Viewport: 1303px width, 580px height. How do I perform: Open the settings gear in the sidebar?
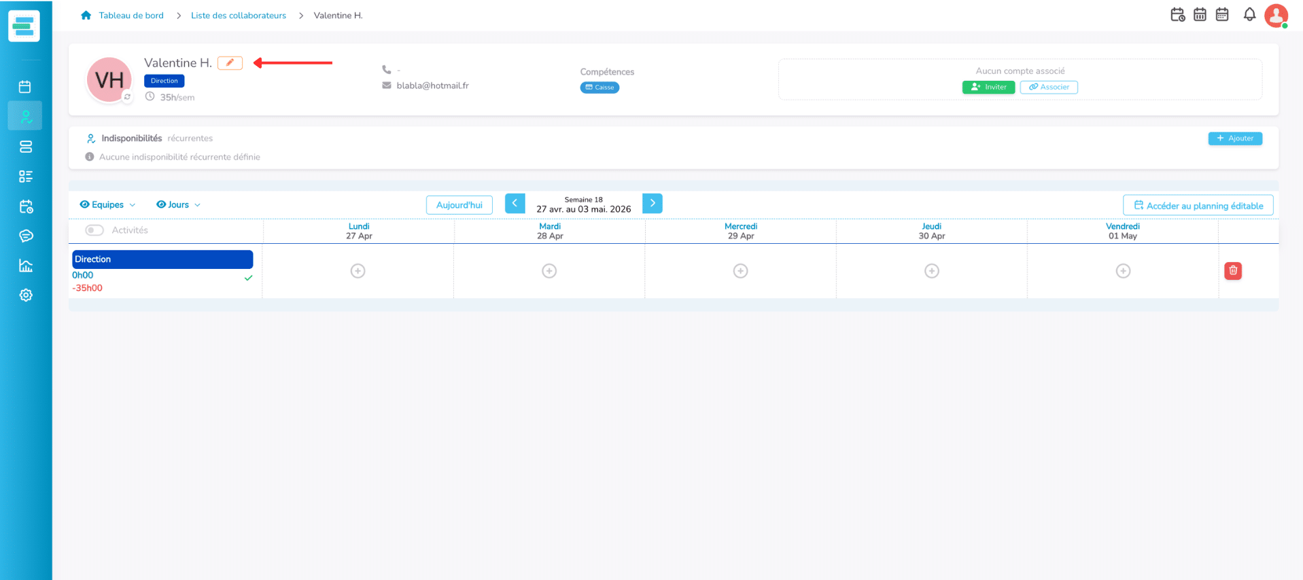26,295
